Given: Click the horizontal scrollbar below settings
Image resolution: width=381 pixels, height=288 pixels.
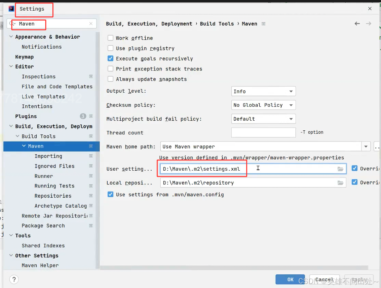Looking at the screenshot, I should pyautogui.click(x=234, y=267).
